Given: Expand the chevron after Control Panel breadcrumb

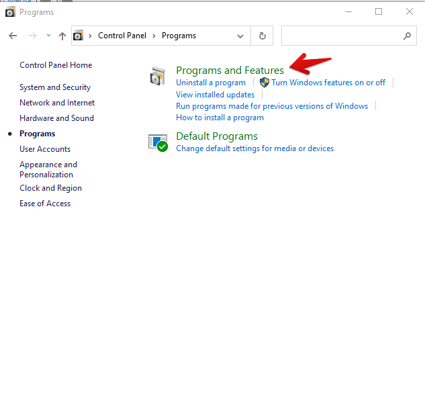Looking at the screenshot, I should 154,36.
